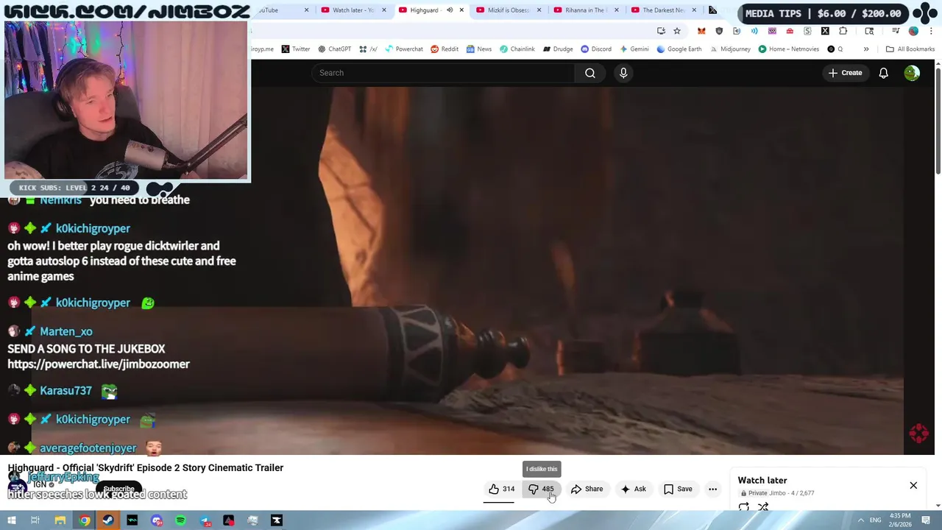Click the powerchat.live/jimbozoomer link in chat
Image resolution: width=942 pixels, height=530 pixels.
[99, 364]
